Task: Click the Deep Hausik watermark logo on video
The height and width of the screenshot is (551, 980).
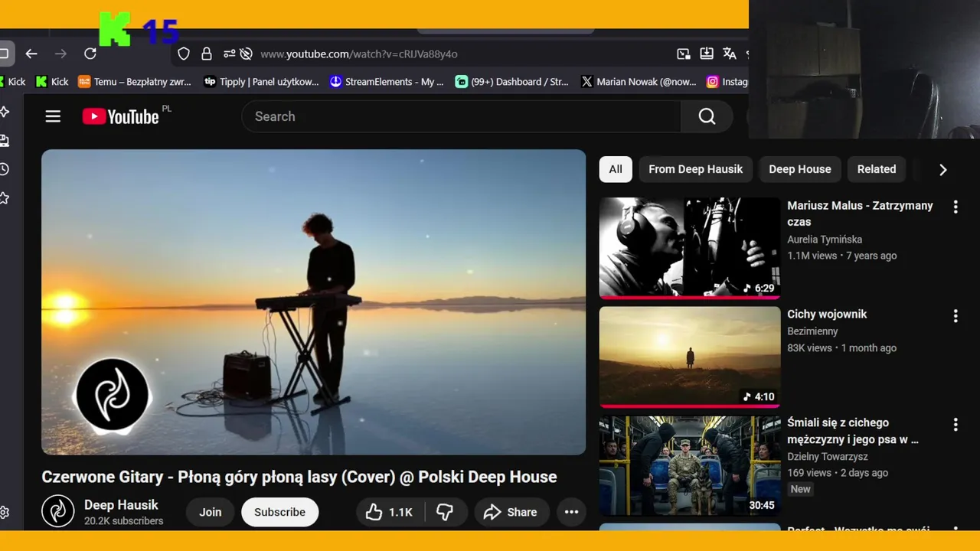Action: click(113, 394)
